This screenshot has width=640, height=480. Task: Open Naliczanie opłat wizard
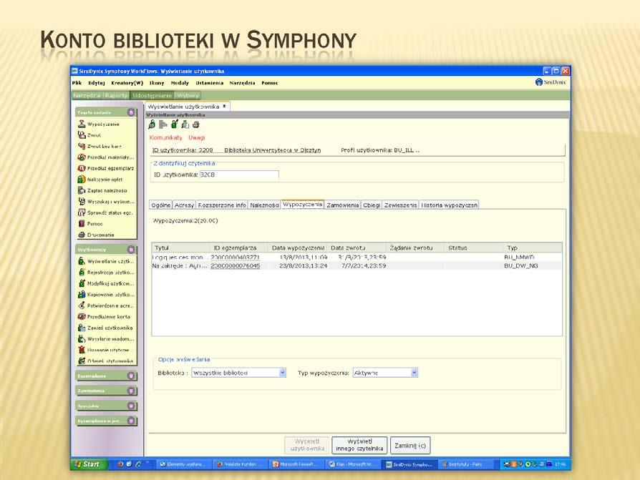[x=100, y=179]
